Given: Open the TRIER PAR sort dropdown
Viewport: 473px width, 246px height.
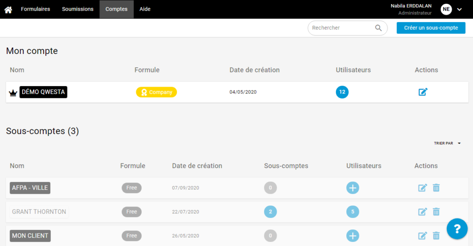Looking at the screenshot, I should coord(447,143).
